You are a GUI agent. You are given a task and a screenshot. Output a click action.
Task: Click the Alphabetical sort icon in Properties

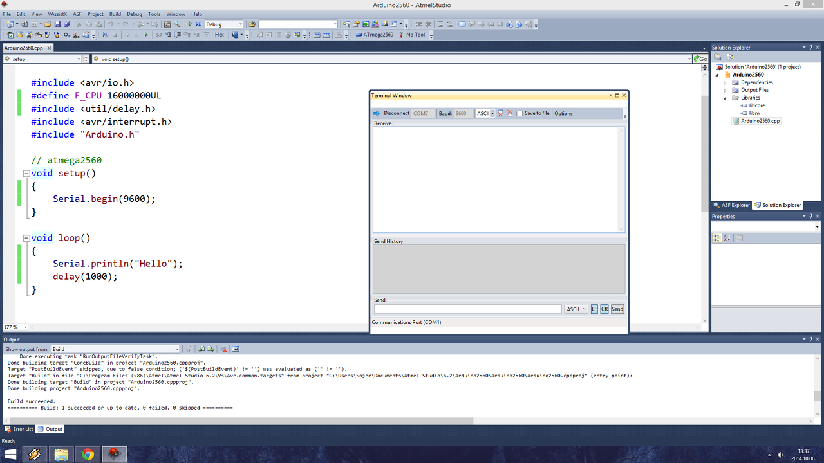(x=727, y=238)
